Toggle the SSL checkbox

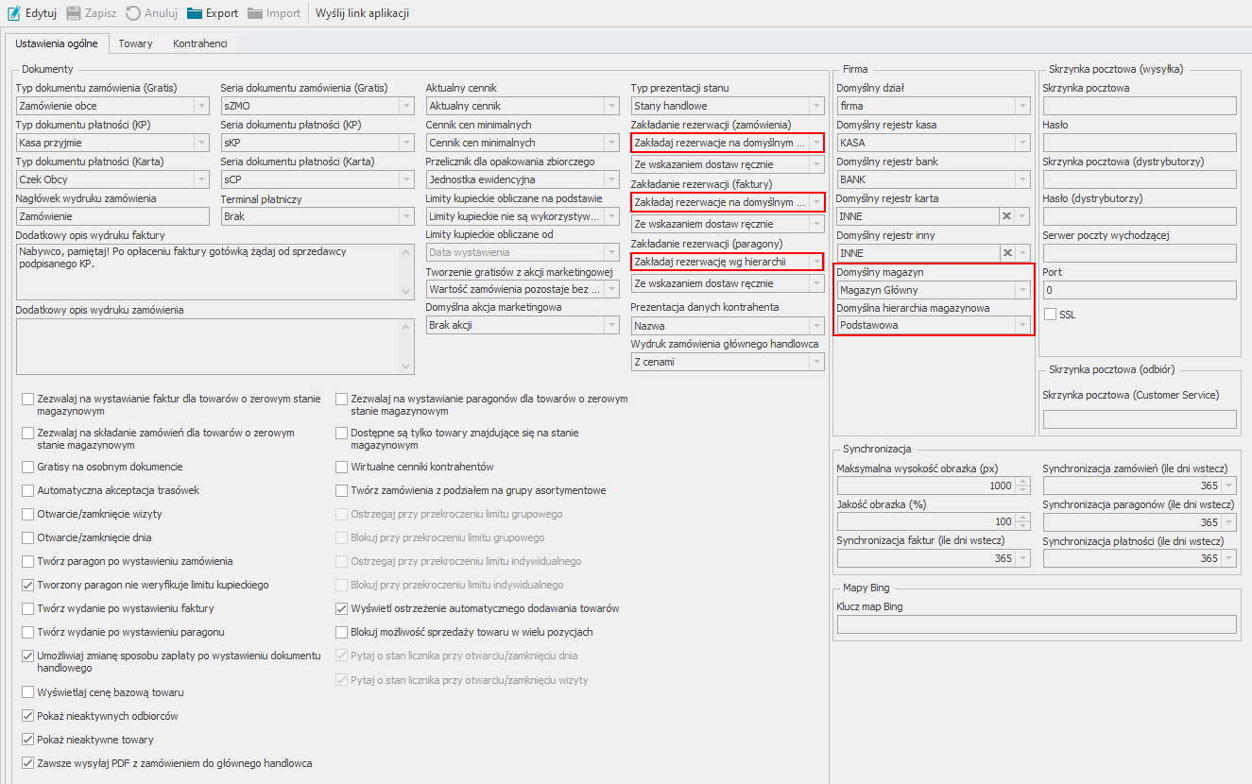pyautogui.click(x=1050, y=314)
